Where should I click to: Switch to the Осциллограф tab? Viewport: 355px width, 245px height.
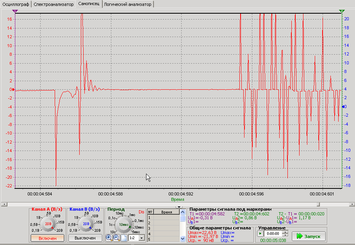coord(16,4)
